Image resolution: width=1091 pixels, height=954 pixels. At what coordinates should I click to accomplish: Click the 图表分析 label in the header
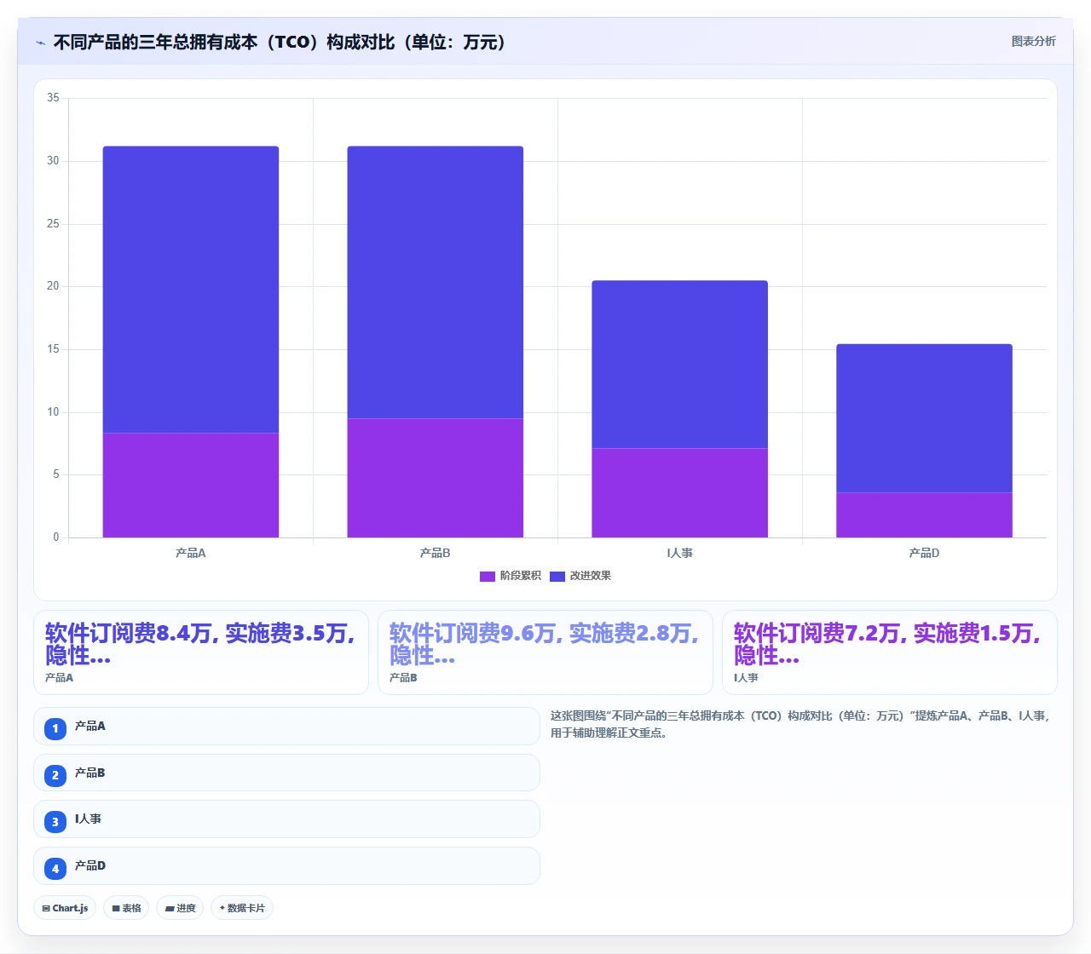tap(1033, 41)
